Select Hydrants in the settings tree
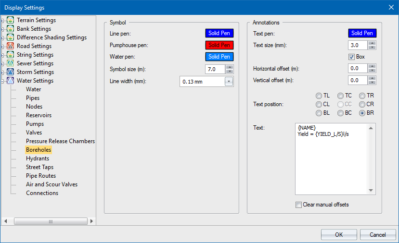 (37, 158)
